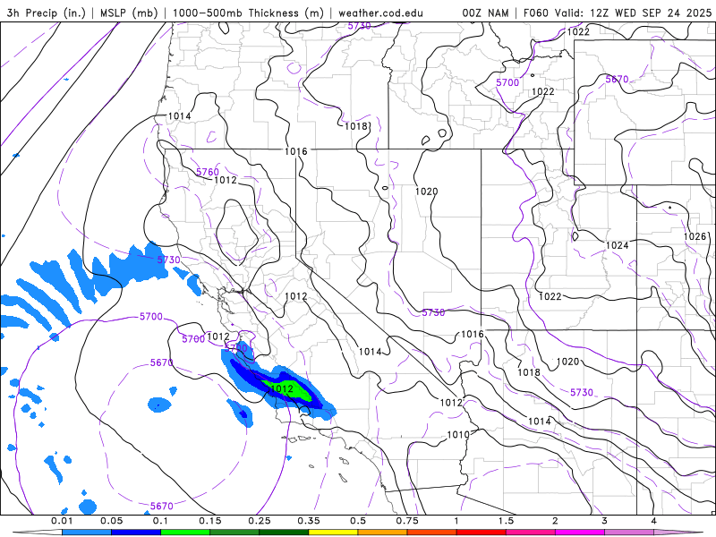The image size is (716, 537).
Task: Click the '0.5' legend value
Action: 358,521
